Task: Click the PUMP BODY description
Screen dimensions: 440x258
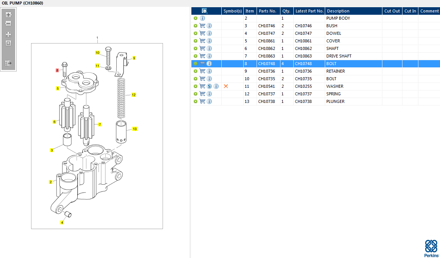Action: click(x=338, y=18)
